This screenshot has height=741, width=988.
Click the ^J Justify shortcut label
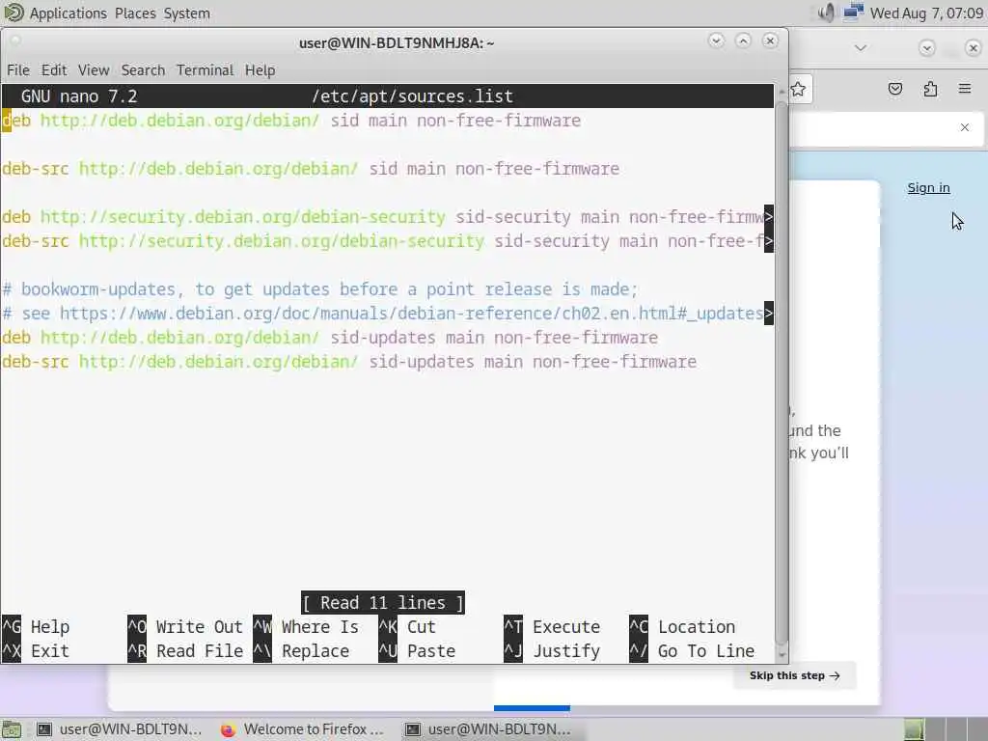click(x=552, y=651)
